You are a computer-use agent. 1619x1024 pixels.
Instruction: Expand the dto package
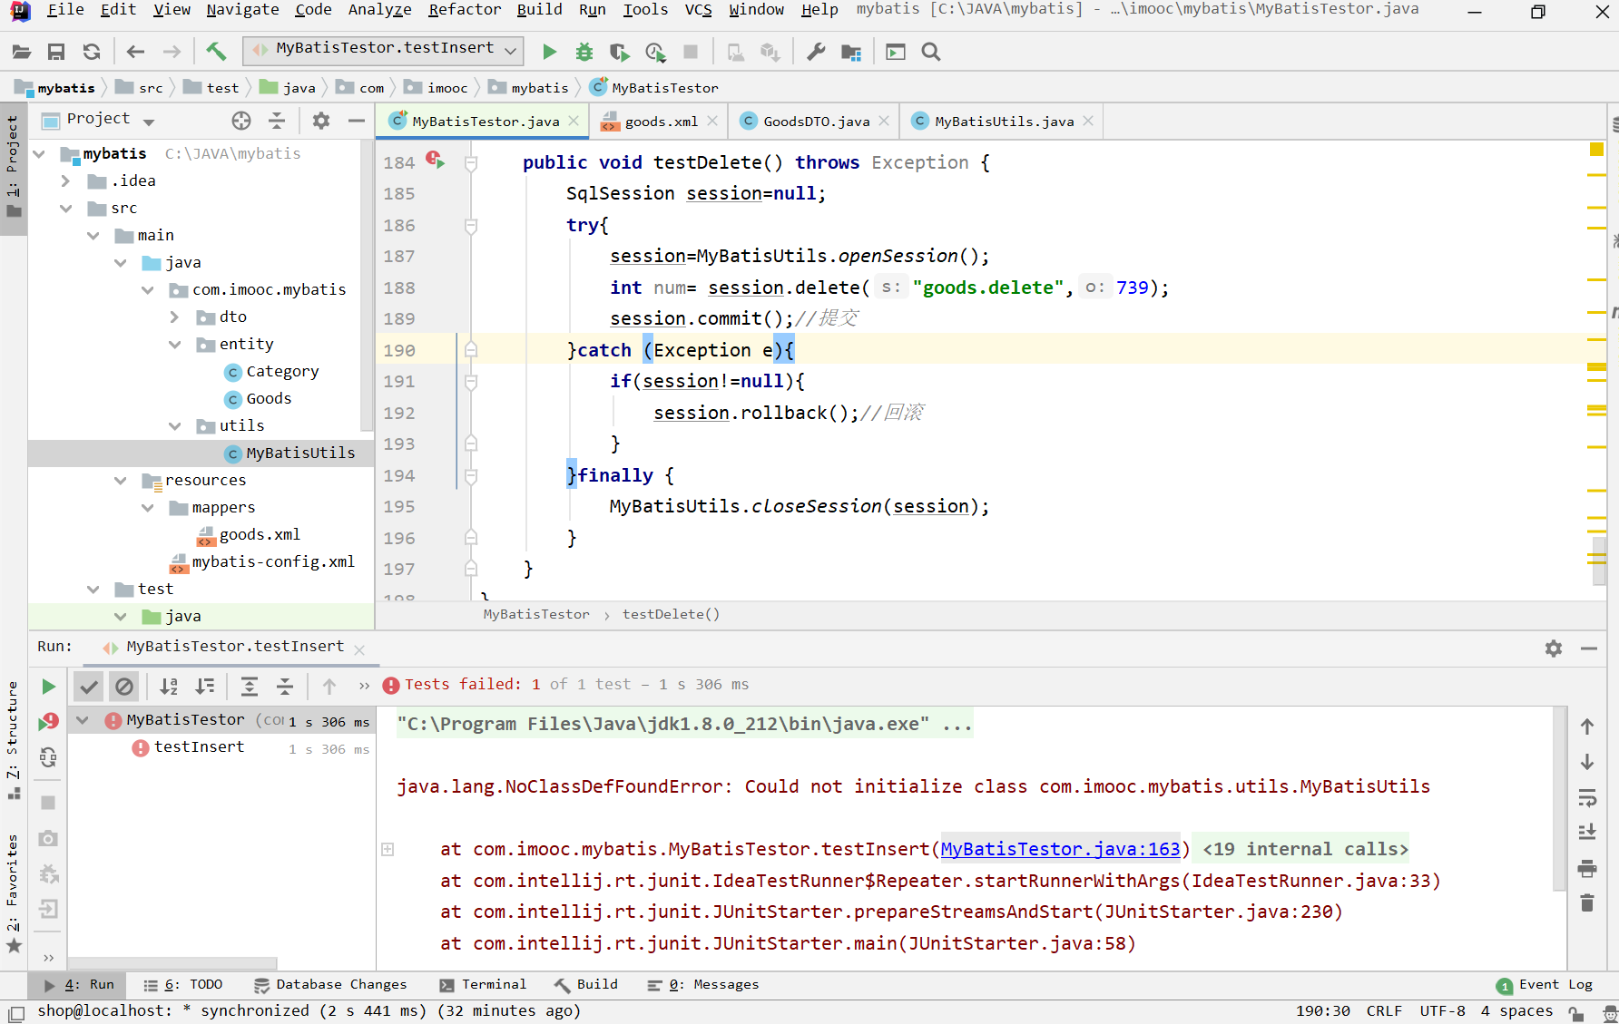tap(174, 317)
